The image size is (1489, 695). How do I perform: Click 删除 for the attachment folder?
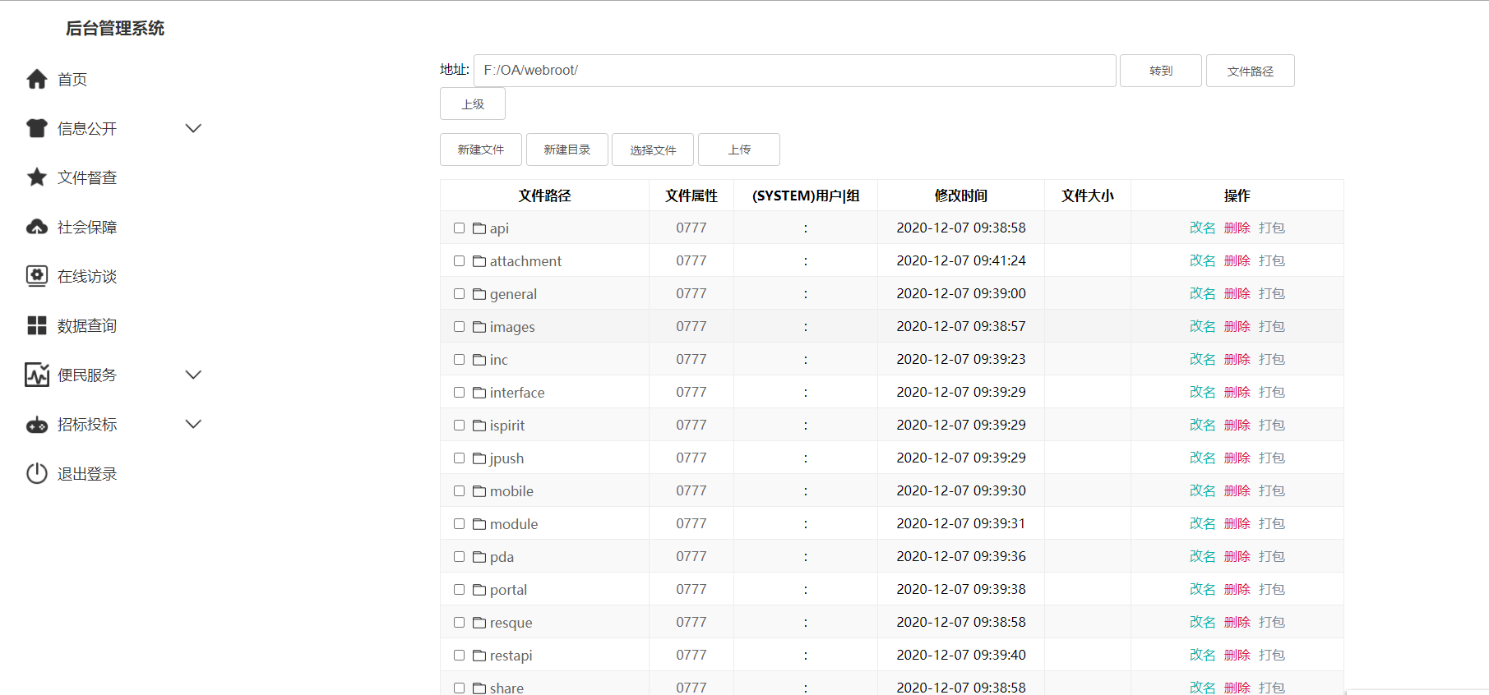coord(1237,260)
